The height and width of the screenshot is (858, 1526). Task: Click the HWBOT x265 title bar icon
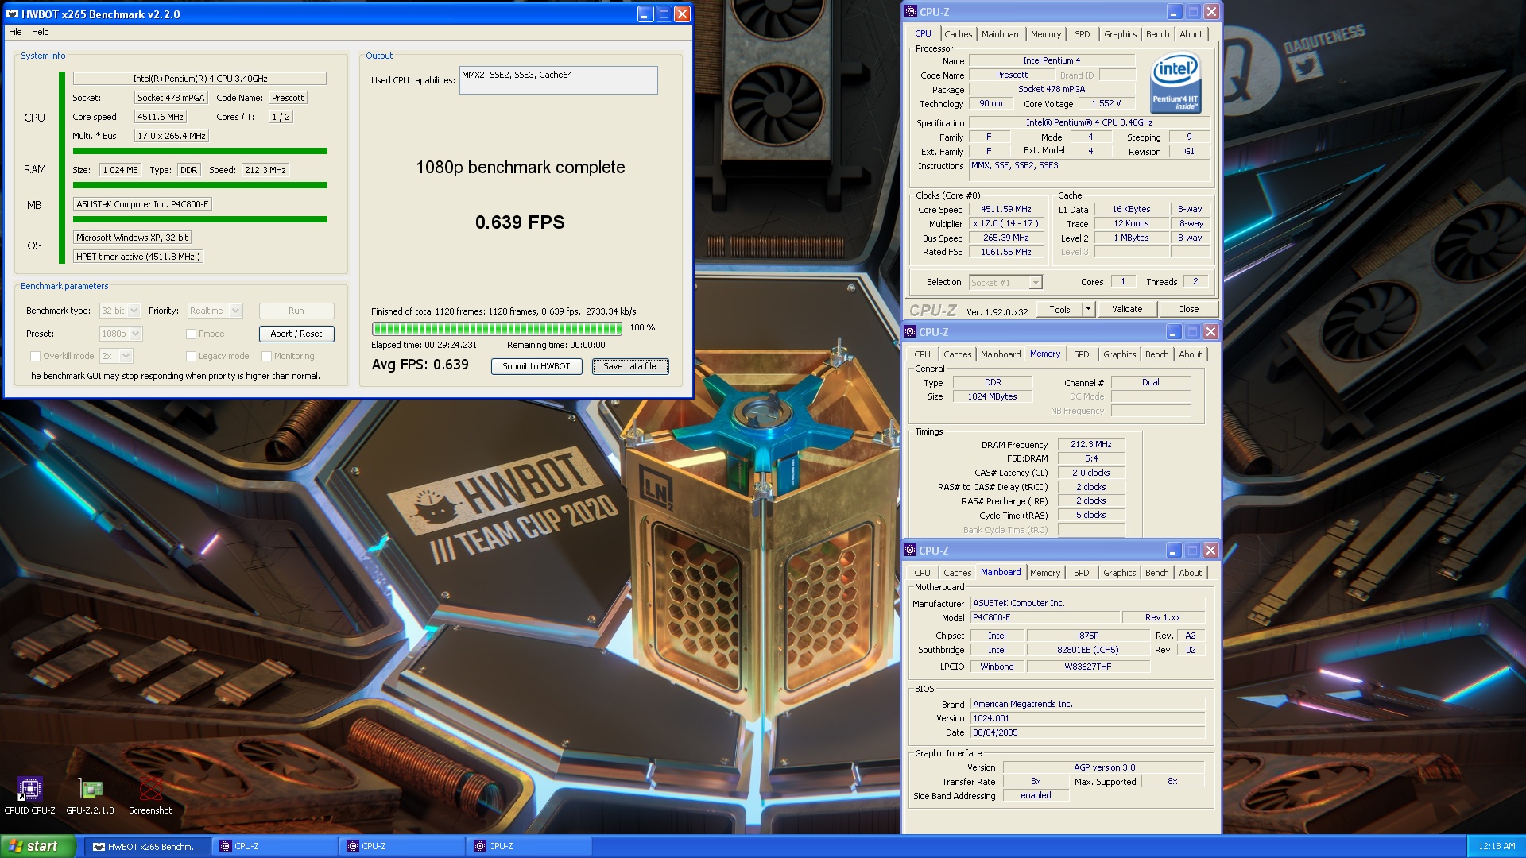coord(12,14)
